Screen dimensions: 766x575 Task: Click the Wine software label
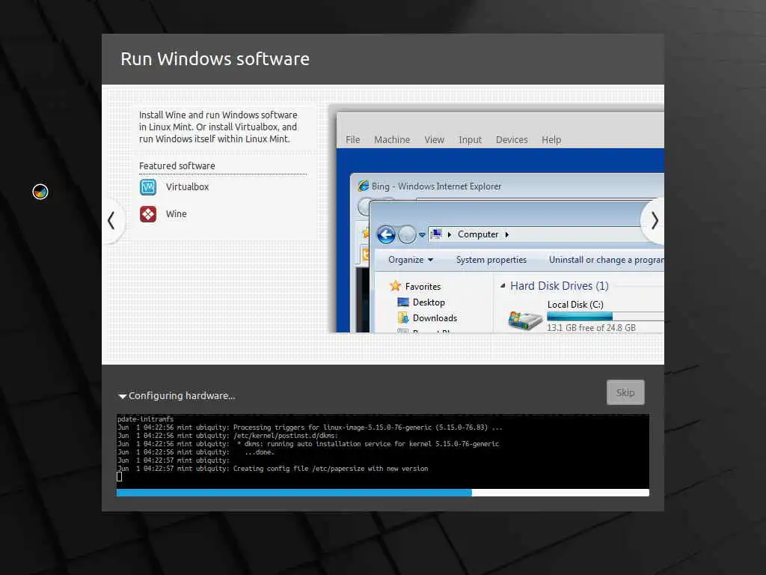tap(176, 214)
